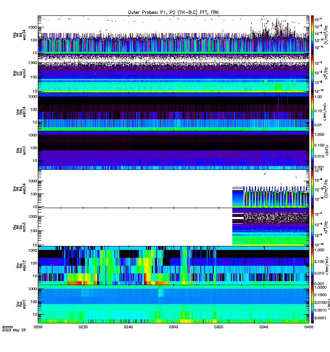The image size is (330, 352).
Task: Select the 'thc fbk edc12' panel label
Action: tap(21, 266)
